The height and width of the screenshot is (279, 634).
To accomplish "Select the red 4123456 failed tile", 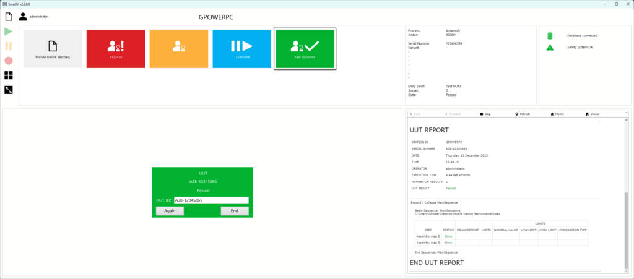I will point(116,49).
